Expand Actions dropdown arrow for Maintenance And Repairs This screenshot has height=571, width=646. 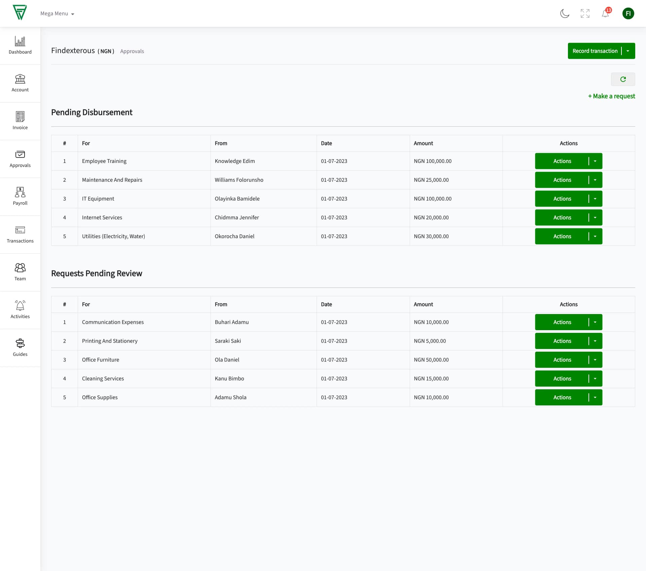(595, 180)
